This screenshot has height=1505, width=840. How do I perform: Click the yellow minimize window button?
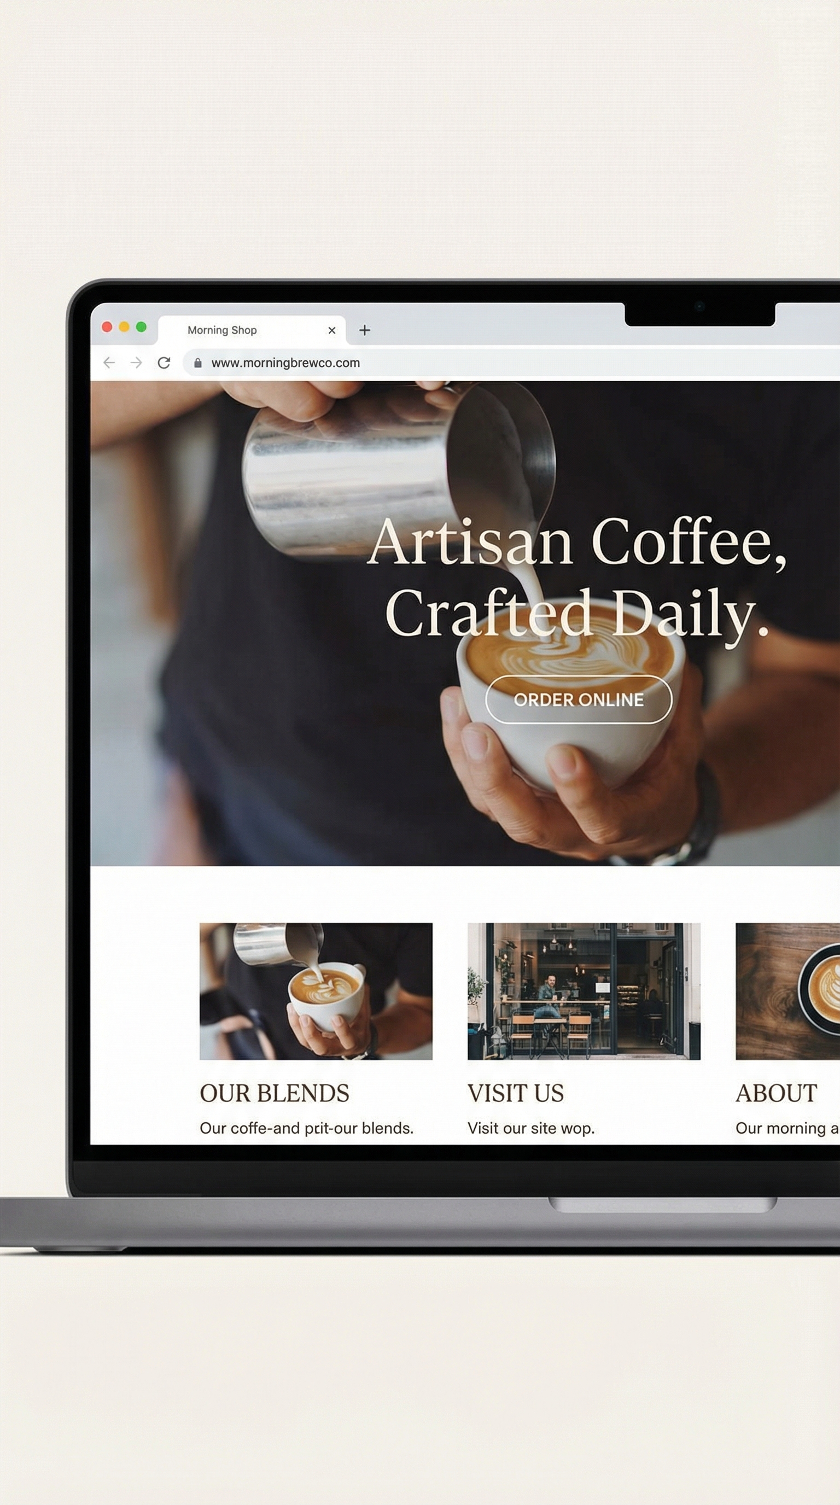pos(124,326)
